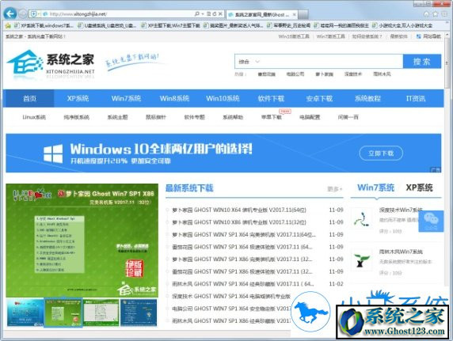Open the 电脑配置 sub-navigation link
The width and height of the screenshot is (453, 341).
pyautogui.click(x=310, y=117)
